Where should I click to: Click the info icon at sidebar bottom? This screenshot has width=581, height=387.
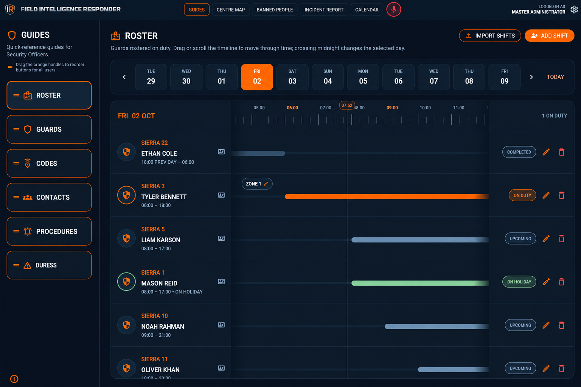click(x=14, y=379)
